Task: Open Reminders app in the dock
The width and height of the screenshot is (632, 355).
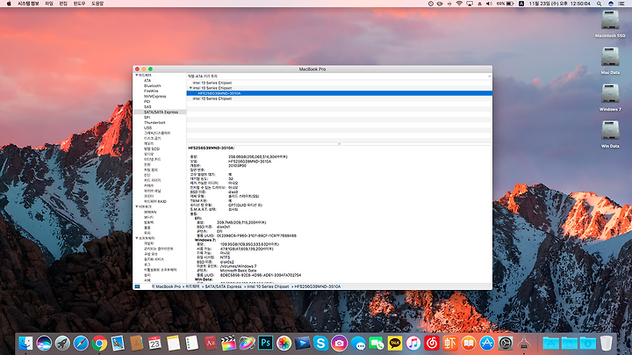Action: click(192, 344)
